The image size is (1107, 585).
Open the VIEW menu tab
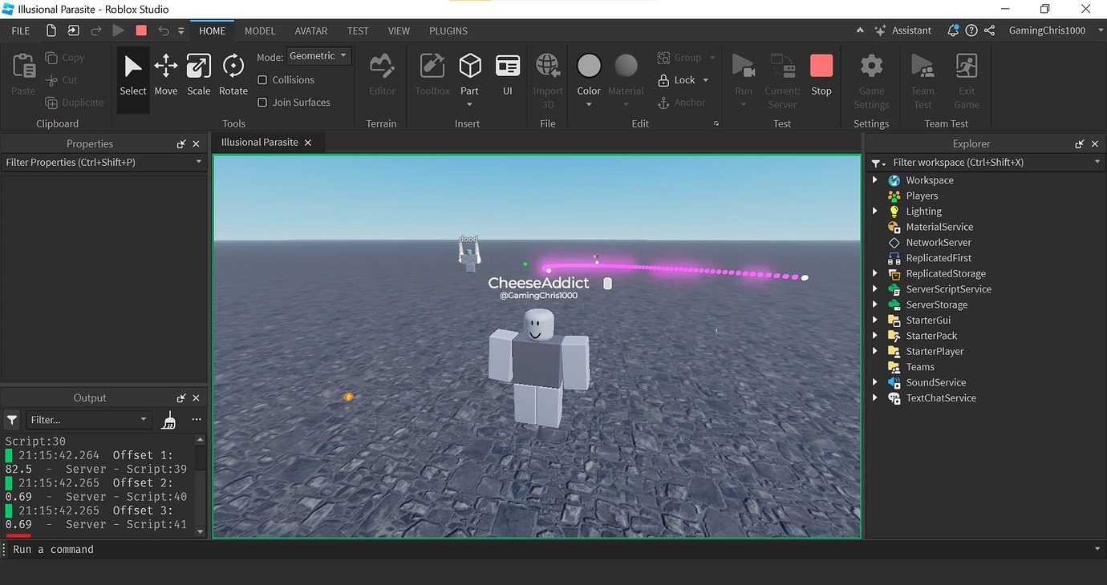point(399,30)
